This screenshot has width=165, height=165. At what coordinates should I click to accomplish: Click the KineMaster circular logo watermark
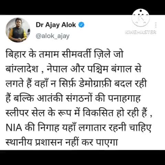coord(141,18)
